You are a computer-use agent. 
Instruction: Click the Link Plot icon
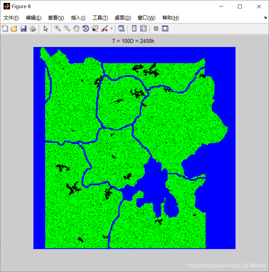tap(121, 28)
